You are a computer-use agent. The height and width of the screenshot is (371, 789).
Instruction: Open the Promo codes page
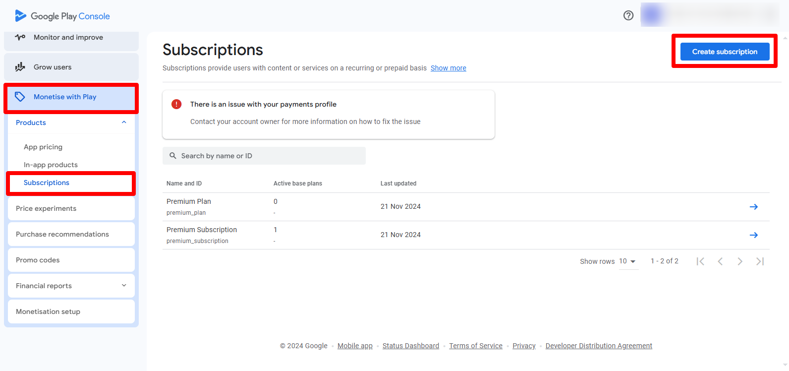click(x=38, y=260)
